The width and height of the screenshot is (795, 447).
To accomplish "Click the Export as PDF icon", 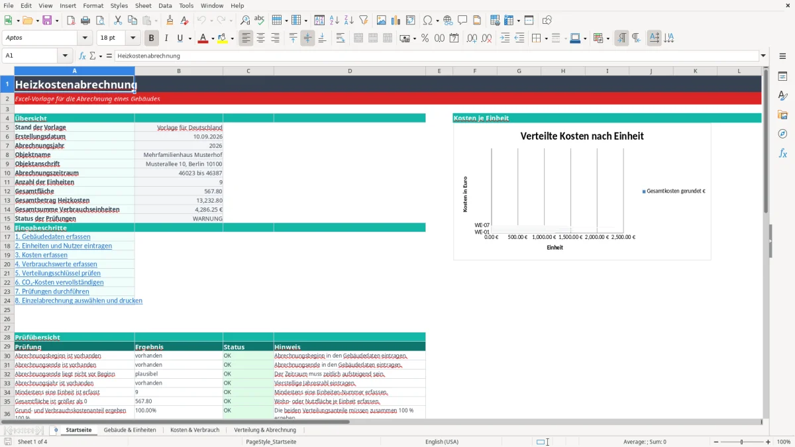I will (71, 21).
